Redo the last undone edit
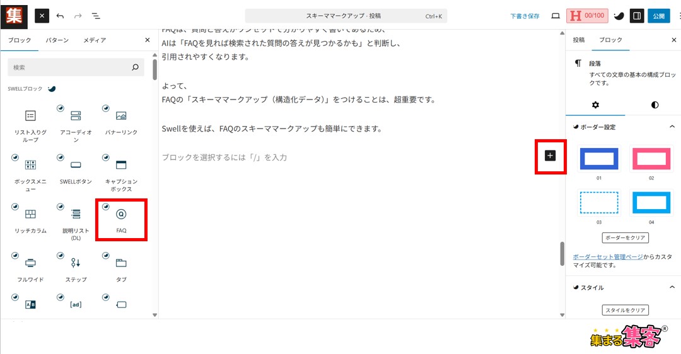The width and height of the screenshot is (681, 354). [78, 16]
